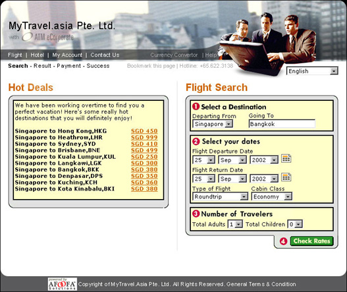Expand the Total Adults dropdown
The height and width of the screenshot is (292, 347).
pyautogui.click(x=235, y=224)
